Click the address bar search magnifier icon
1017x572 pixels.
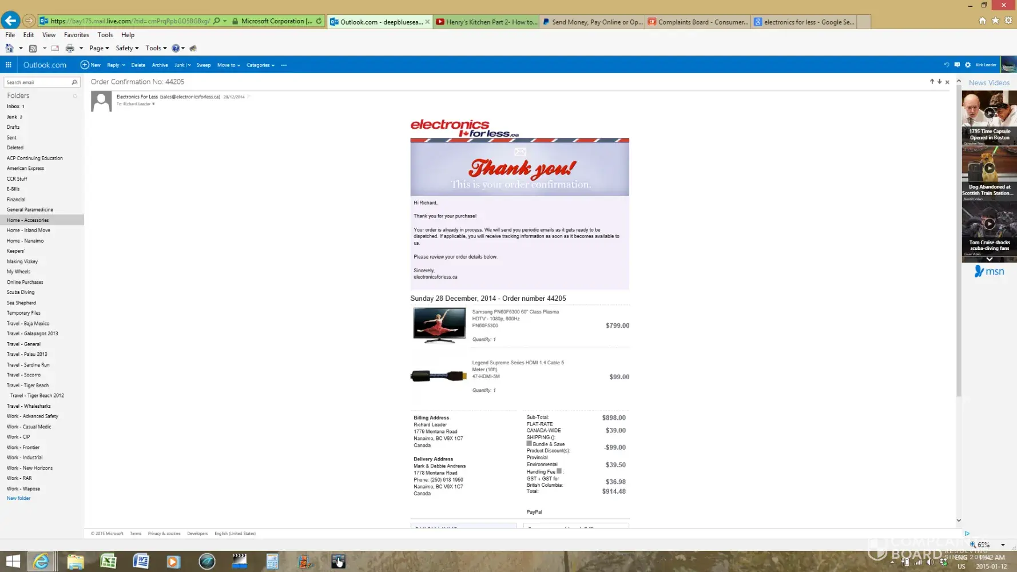coord(217,21)
